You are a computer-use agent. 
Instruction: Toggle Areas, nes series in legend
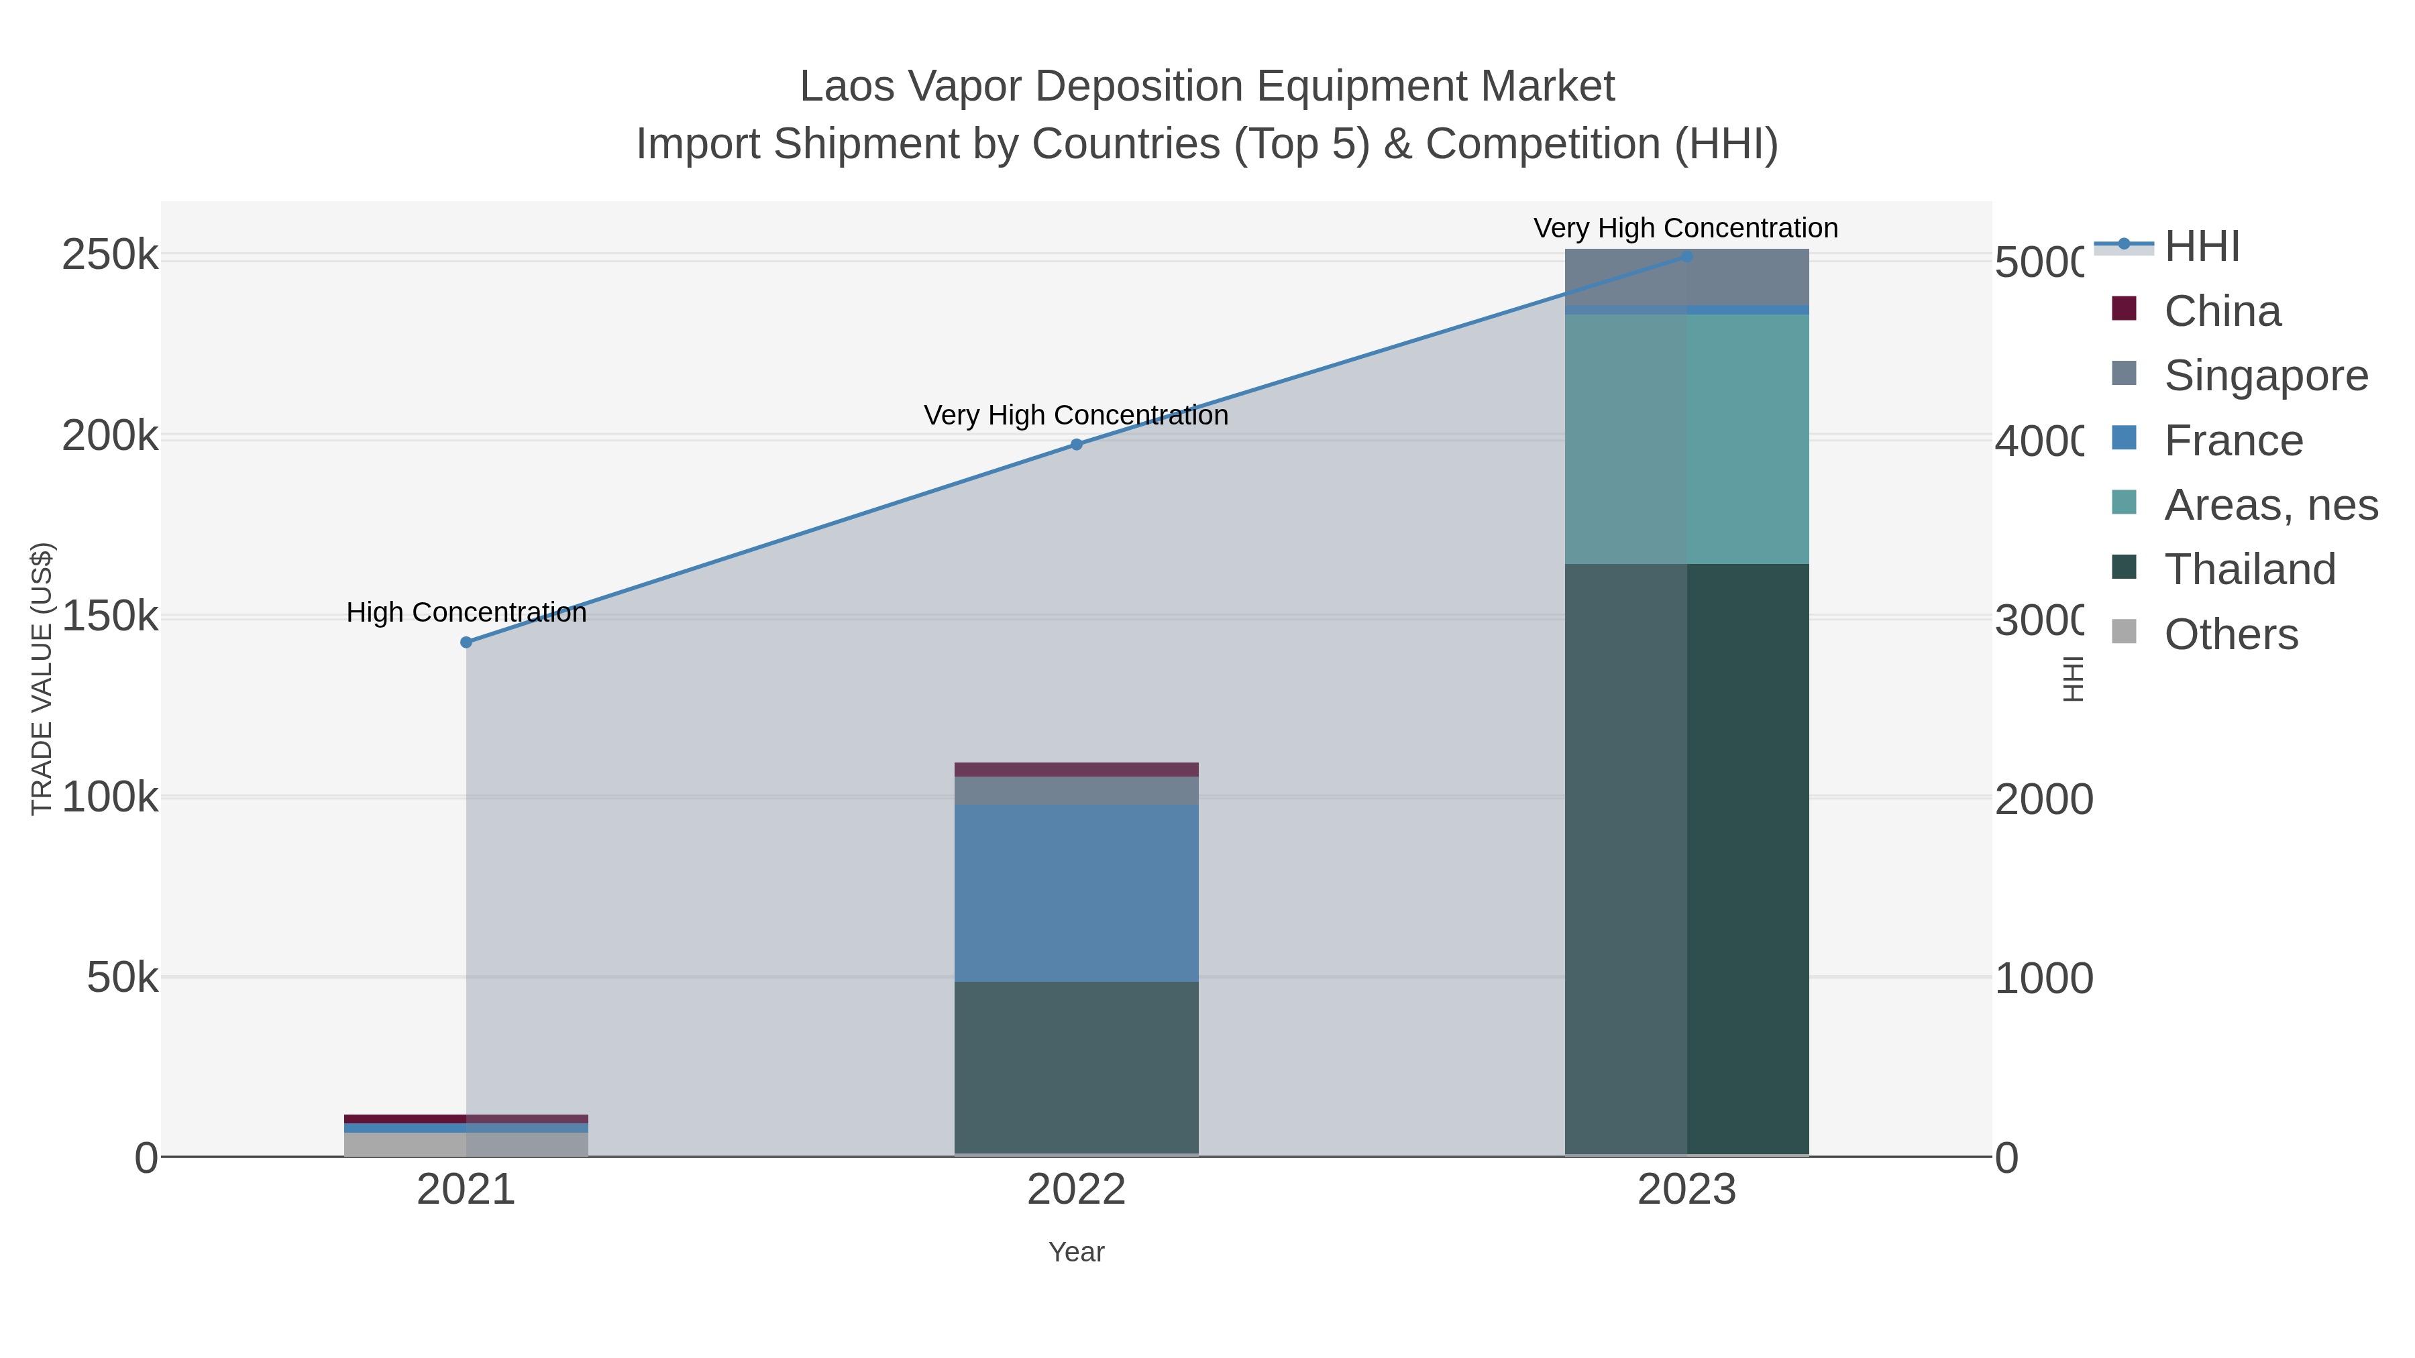click(2245, 504)
